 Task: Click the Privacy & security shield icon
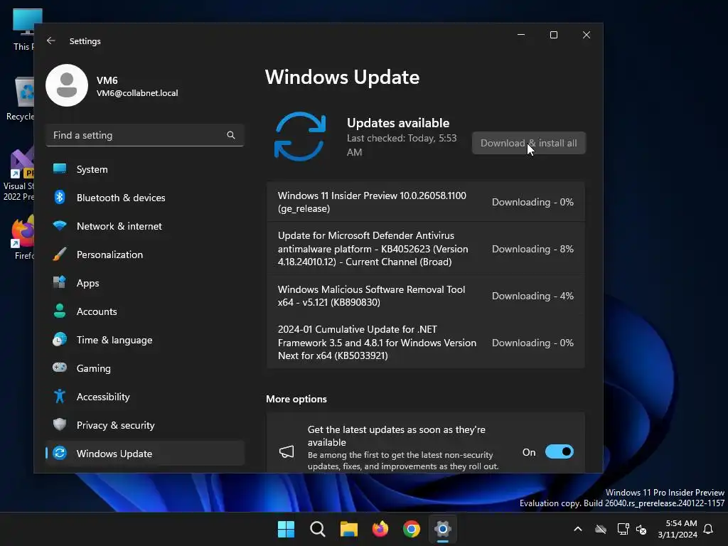coord(60,425)
